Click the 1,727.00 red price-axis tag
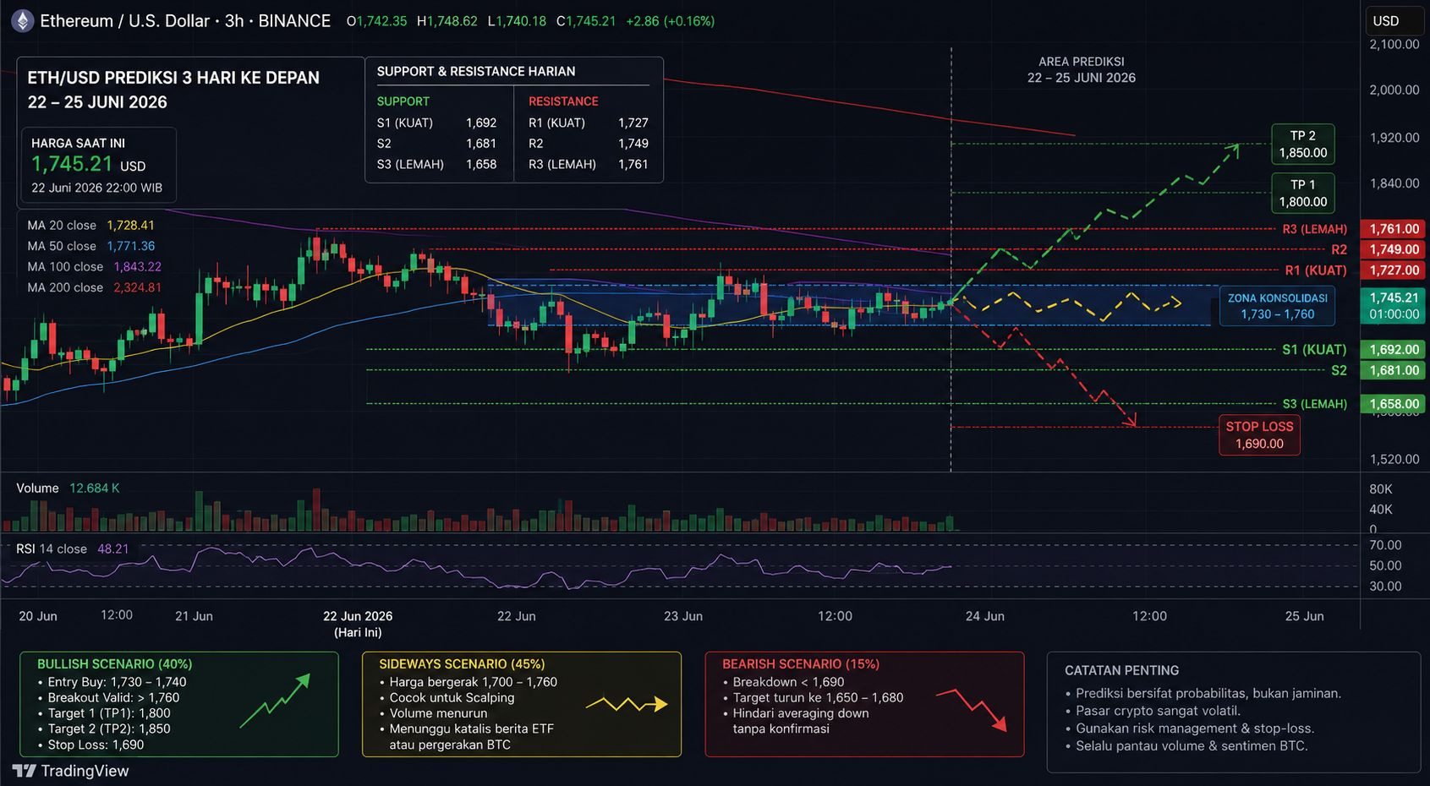The image size is (1430, 786). 1394,270
